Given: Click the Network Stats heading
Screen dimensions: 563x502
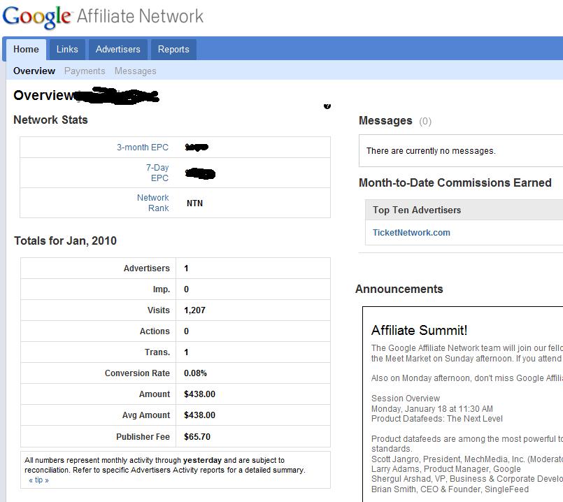Looking at the screenshot, I should click(50, 120).
